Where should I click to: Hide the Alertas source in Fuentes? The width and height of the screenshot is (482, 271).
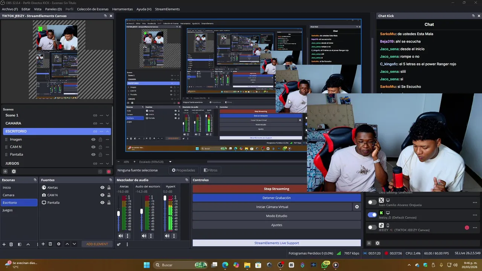pos(102,187)
